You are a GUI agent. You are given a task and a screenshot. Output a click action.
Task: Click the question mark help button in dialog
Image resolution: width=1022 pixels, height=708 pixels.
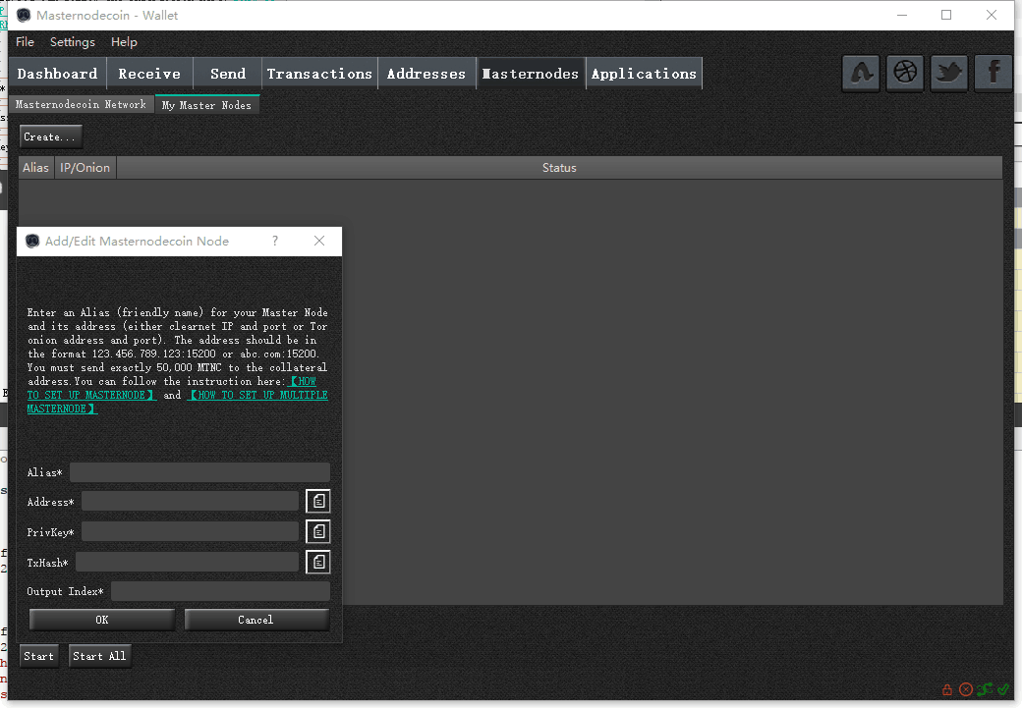click(275, 241)
